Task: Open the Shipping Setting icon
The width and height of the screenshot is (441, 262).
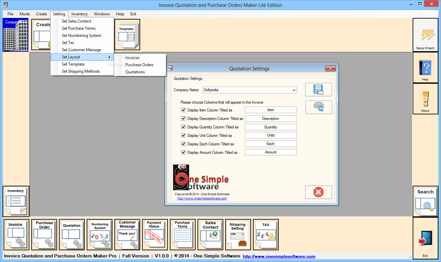Action: pyautogui.click(x=238, y=235)
